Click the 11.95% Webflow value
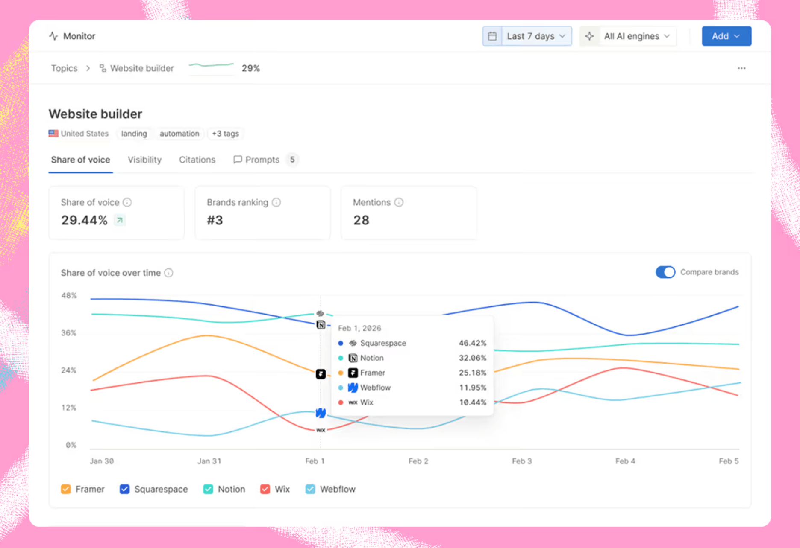The height and width of the screenshot is (548, 800). 473,388
